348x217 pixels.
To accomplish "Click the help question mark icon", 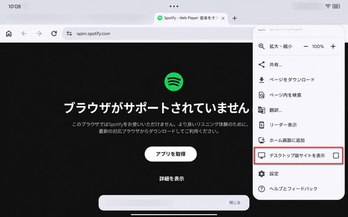I will tap(261, 189).
